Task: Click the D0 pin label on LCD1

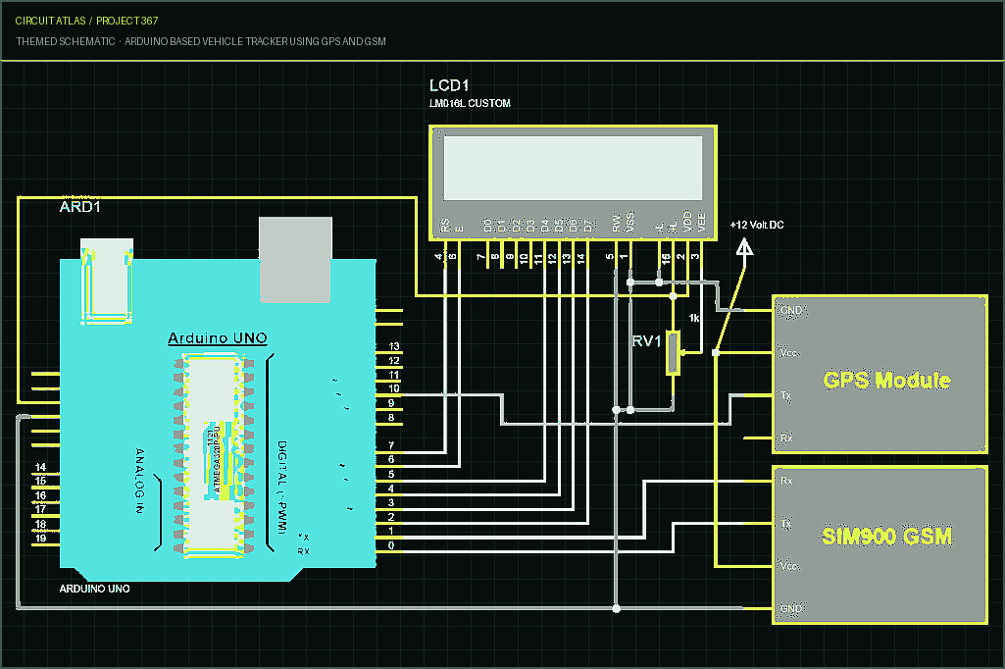Action: pos(487,226)
